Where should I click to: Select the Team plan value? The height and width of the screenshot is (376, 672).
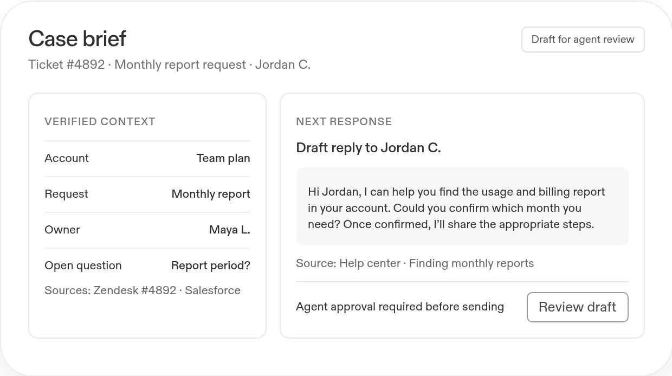click(x=223, y=158)
